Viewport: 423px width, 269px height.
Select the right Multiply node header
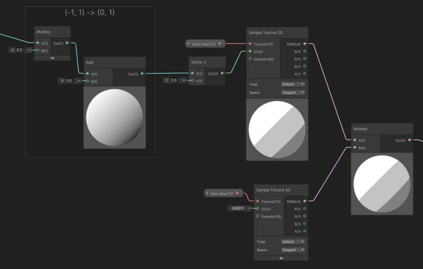[382, 129]
